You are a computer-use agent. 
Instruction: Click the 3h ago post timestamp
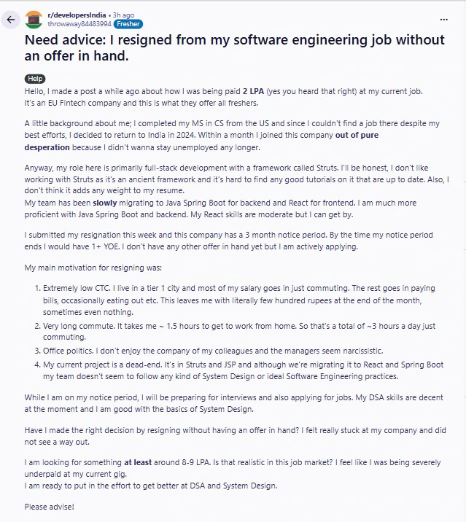coord(124,15)
